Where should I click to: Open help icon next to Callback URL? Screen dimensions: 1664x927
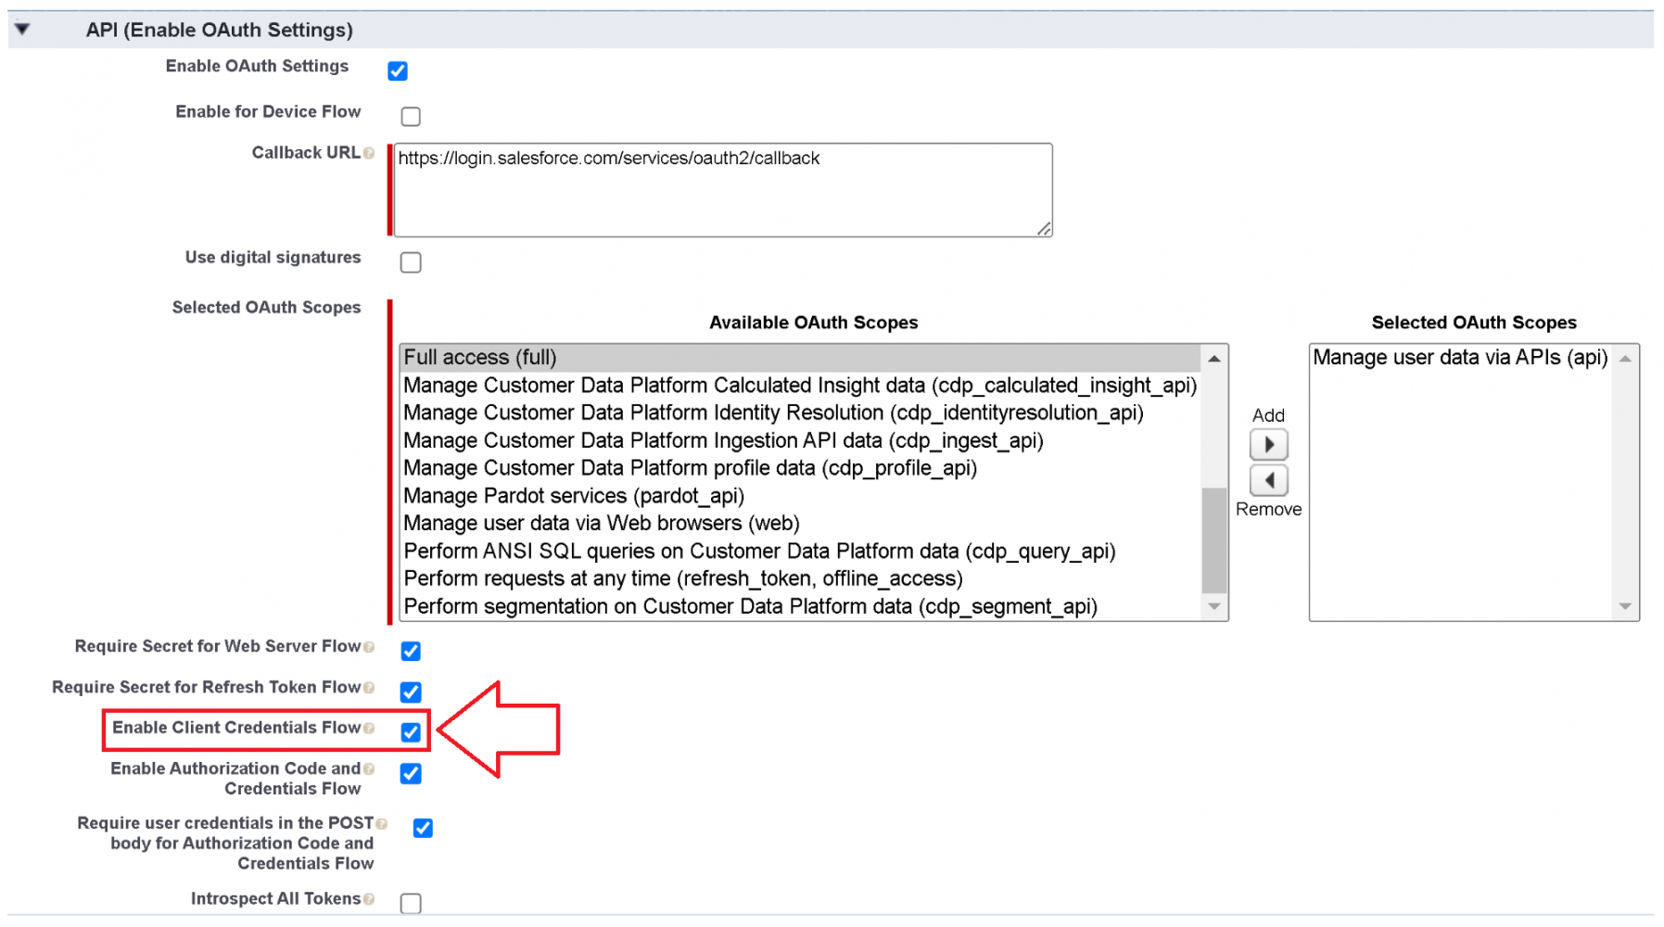coord(369,154)
